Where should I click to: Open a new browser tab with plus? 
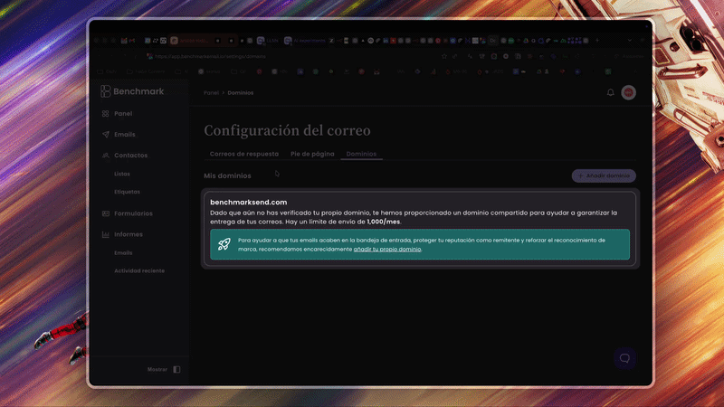point(597,41)
